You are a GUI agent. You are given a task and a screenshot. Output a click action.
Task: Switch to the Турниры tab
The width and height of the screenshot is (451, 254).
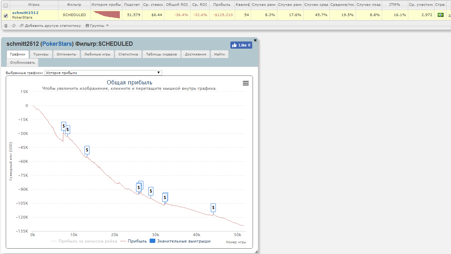[41, 54]
